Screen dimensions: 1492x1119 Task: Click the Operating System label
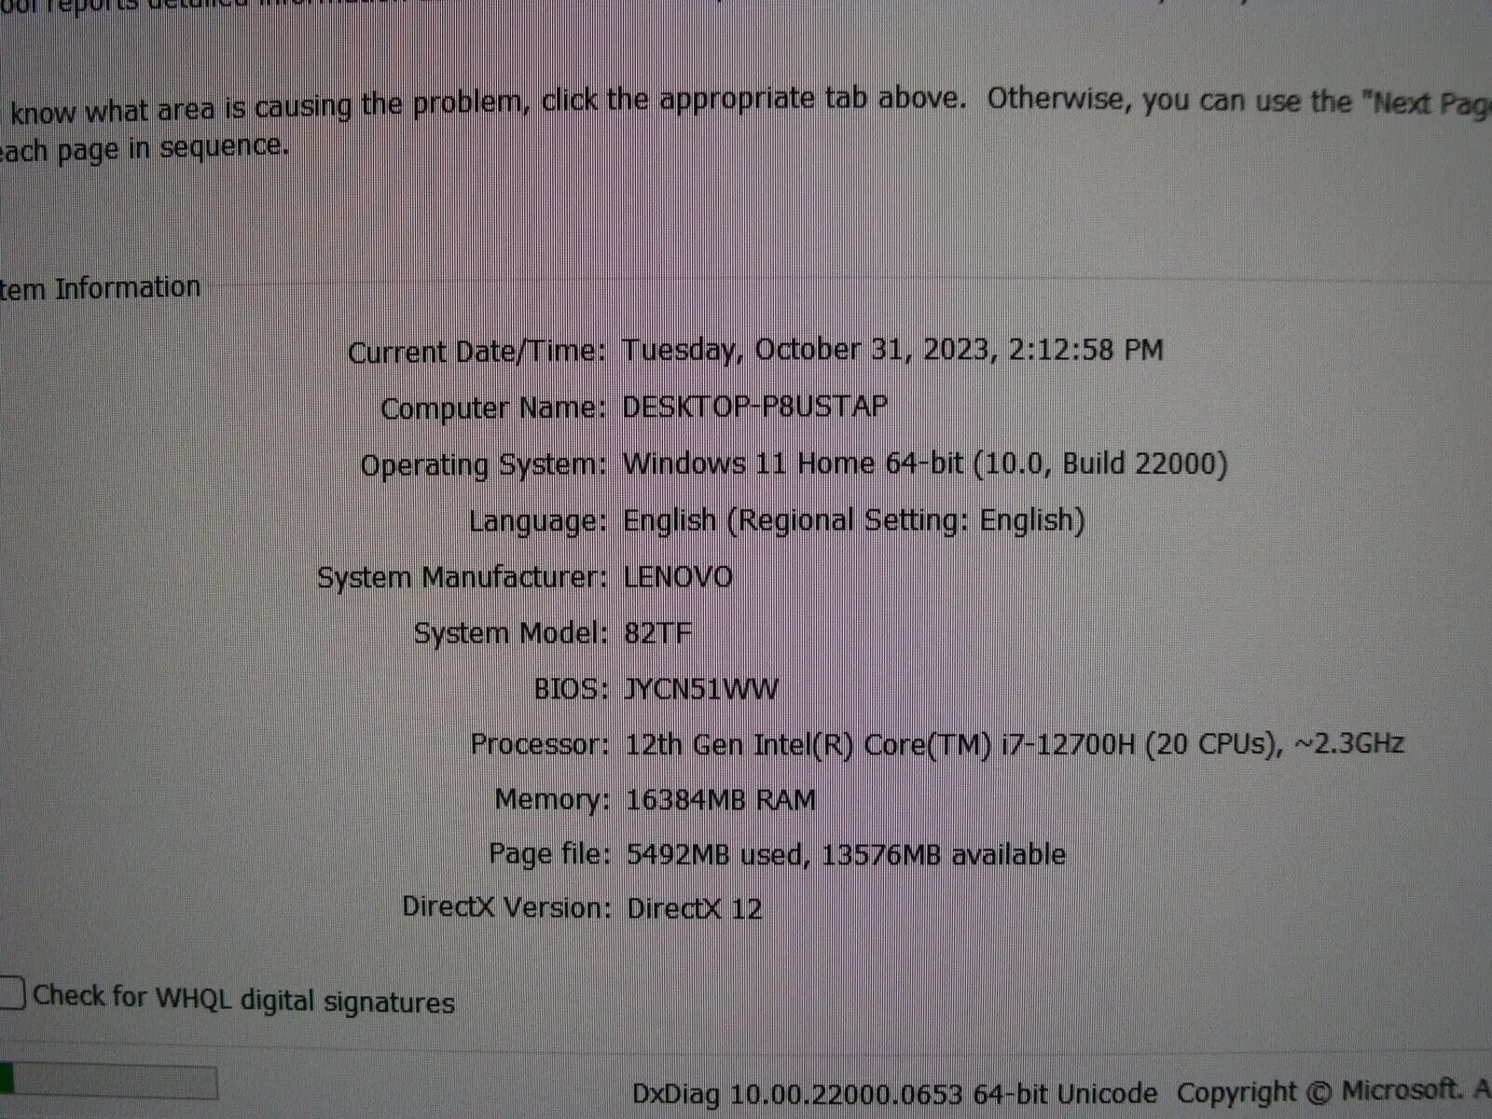(x=484, y=465)
